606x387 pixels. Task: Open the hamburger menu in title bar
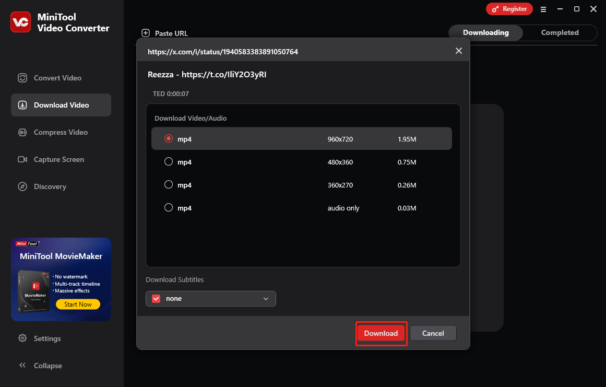tap(543, 9)
